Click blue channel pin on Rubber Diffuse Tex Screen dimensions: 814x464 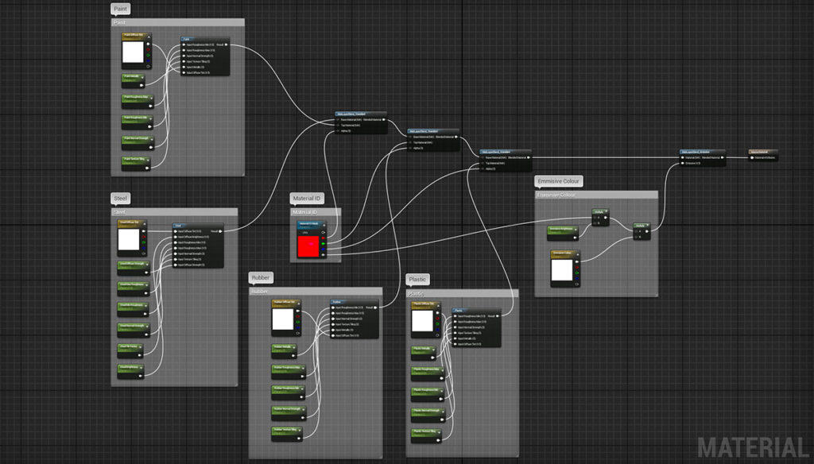pyautogui.click(x=298, y=327)
